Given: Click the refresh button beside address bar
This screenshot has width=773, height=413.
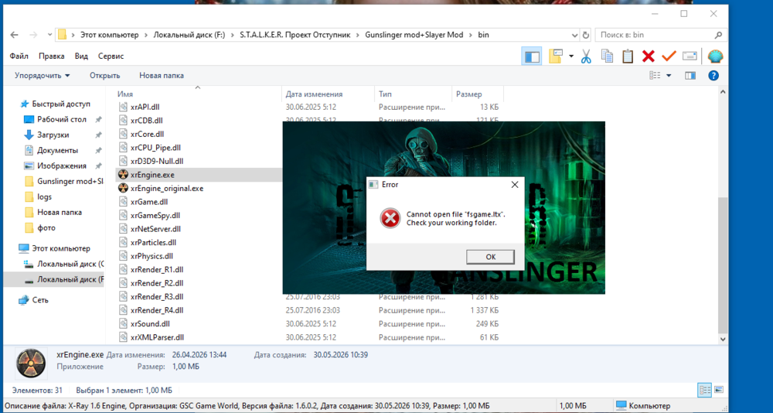Looking at the screenshot, I should click(x=586, y=35).
